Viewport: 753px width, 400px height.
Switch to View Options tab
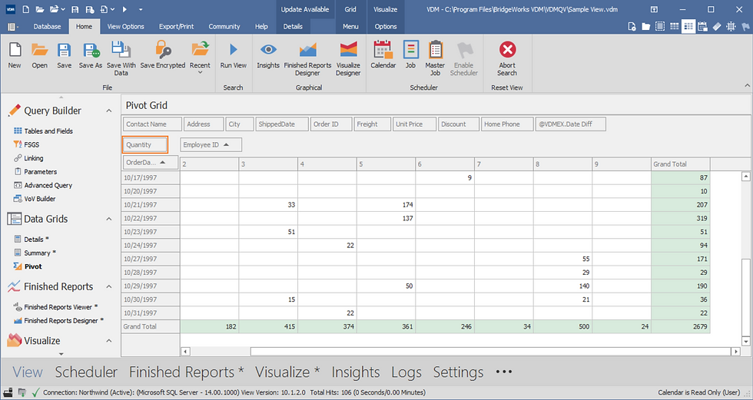click(126, 26)
